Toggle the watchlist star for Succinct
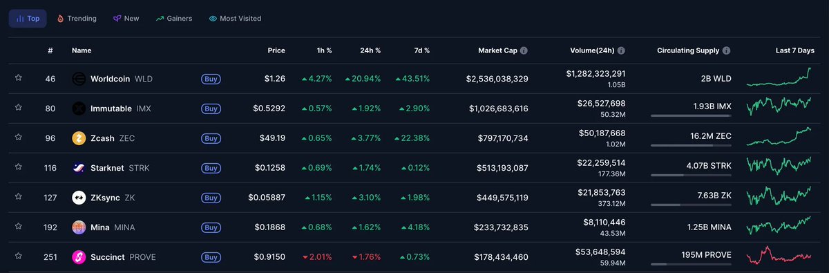 pyautogui.click(x=19, y=256)
